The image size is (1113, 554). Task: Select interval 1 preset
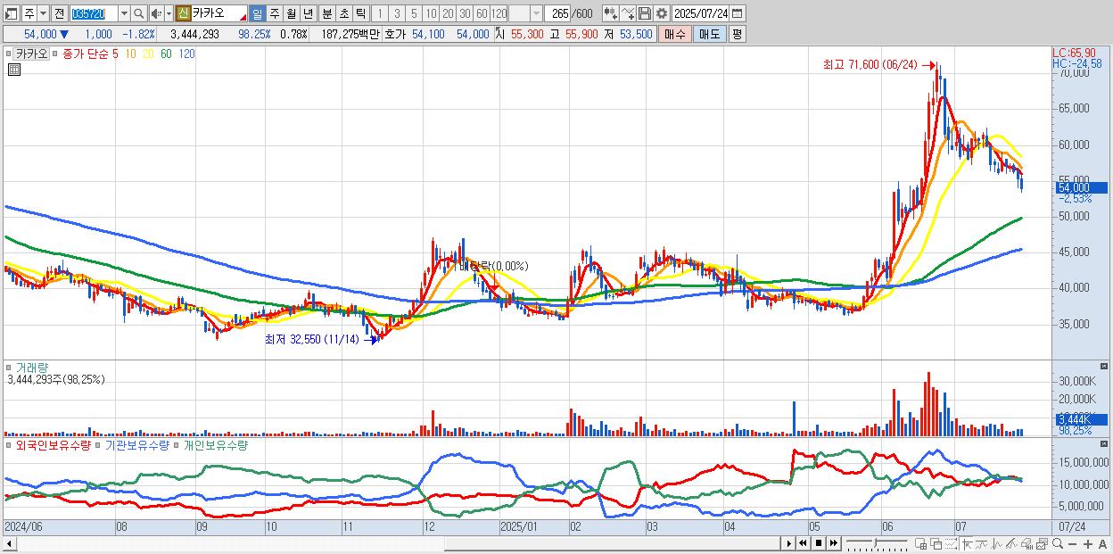click(379, 13)
